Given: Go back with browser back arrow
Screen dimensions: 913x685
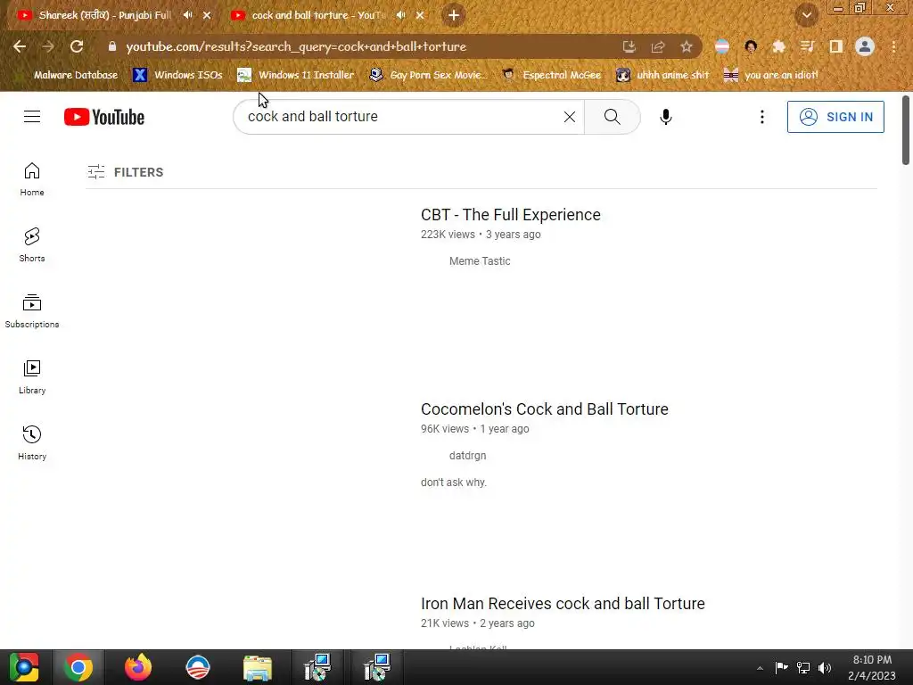Looking at the screenshot, I should pyautogui.click(x=20, y=46).
